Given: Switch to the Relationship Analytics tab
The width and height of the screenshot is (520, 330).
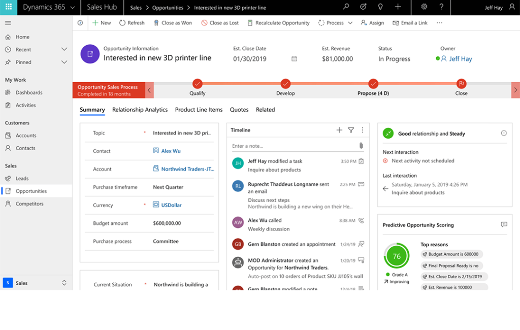Looking at the screenshot, I should pyautogui.click(x=140, y=110).
